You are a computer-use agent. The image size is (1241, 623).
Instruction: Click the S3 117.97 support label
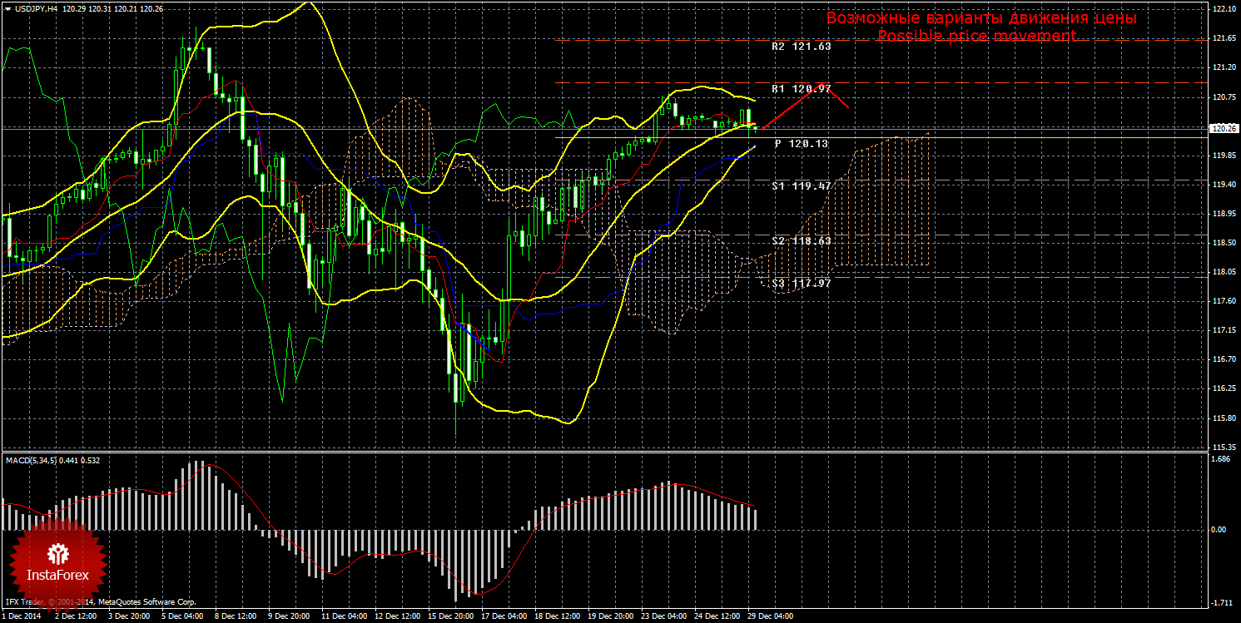801,283
